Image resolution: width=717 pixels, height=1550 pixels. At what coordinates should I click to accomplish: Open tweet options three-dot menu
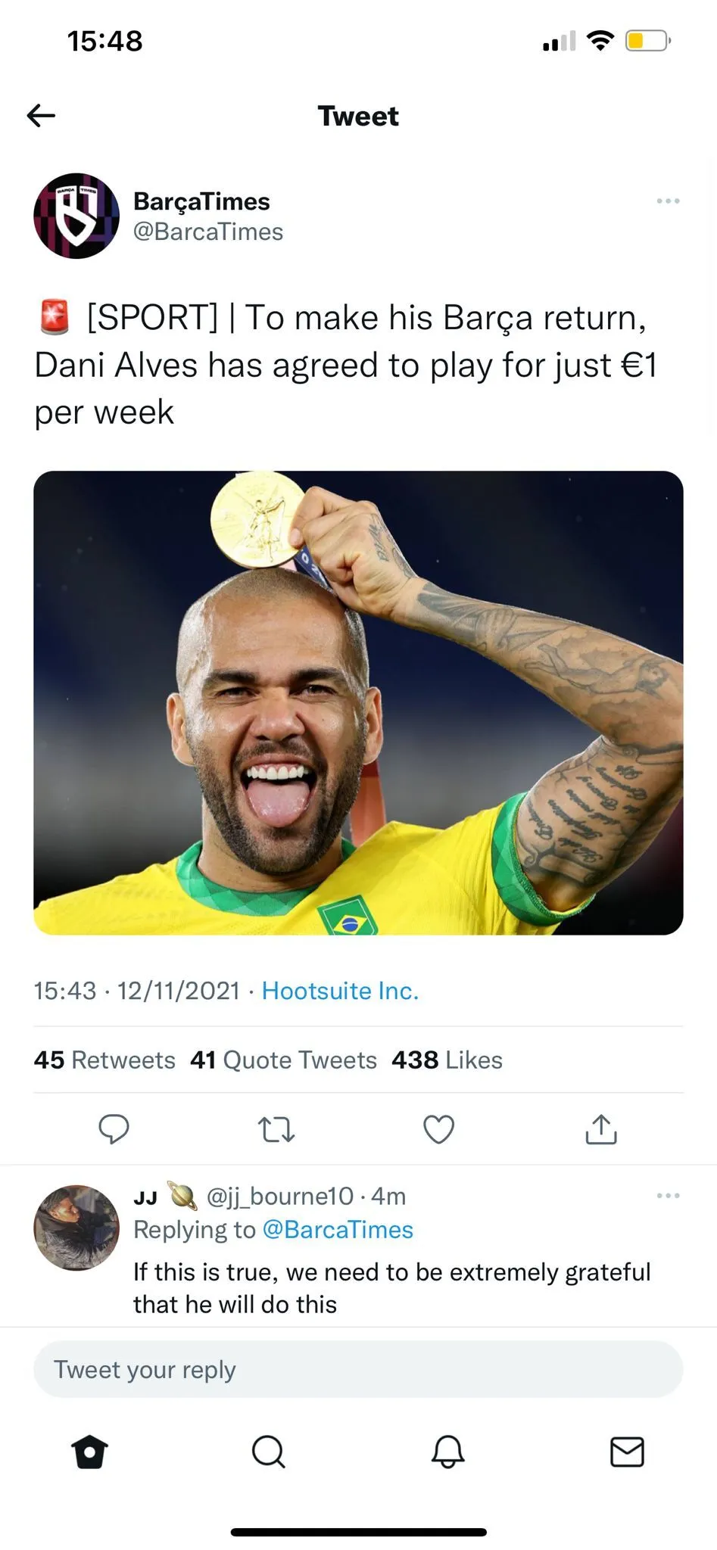click(668, 201)
